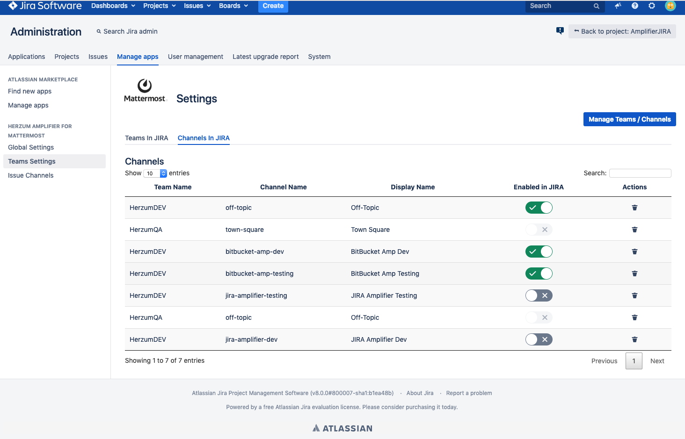Turn off bitbucket-amp-testing Enabled in JIRA
Viewport: 685px width, 439px height.
click(x=539, y=273)
